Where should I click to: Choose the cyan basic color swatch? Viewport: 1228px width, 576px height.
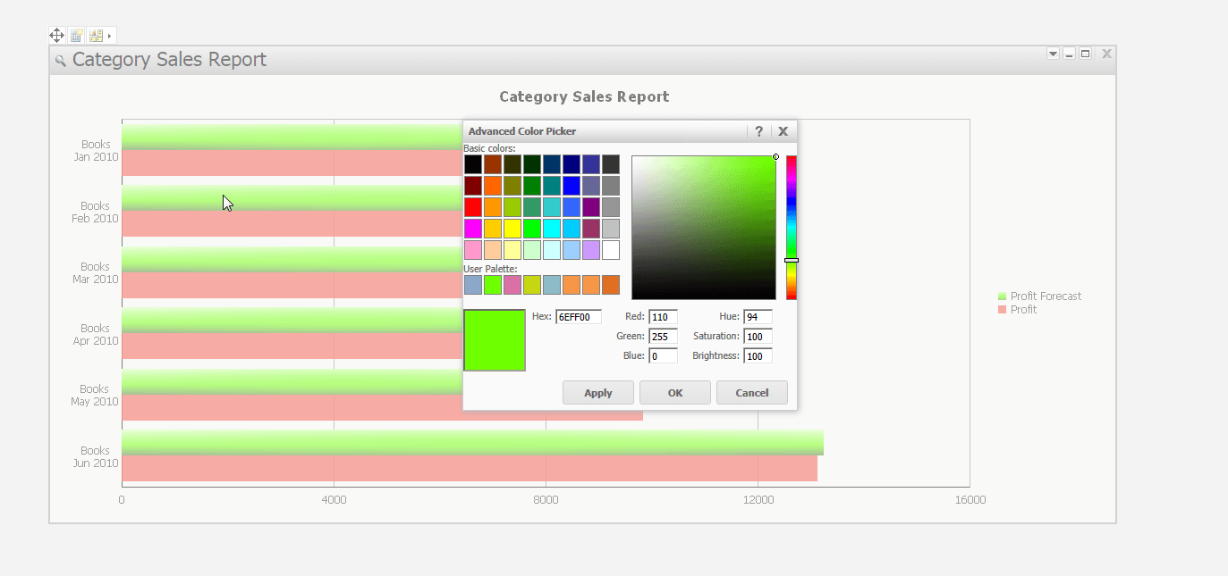click(x=552, y=229)
